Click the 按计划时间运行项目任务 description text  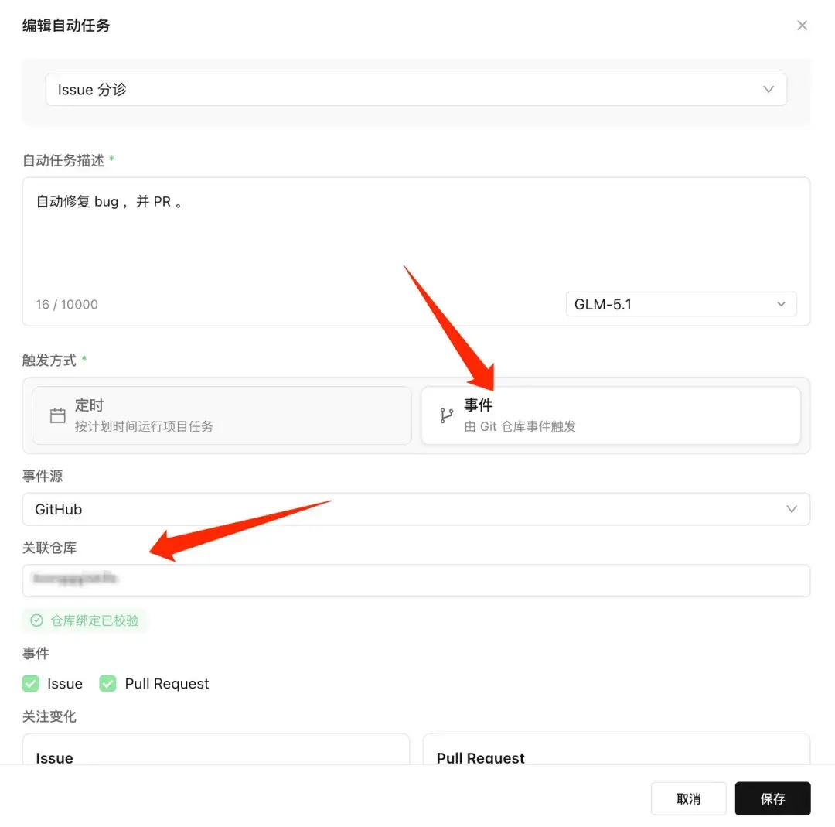pos(144,426)
